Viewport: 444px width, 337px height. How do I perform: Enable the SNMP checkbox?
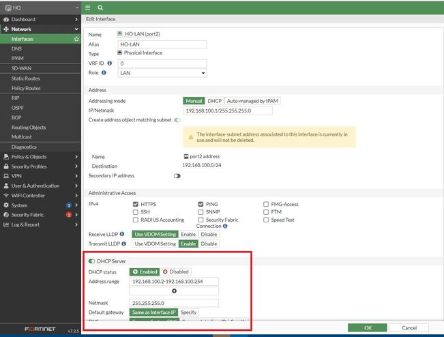coord(201,212)
